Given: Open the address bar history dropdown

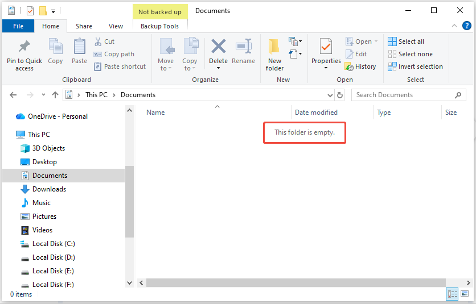Looking at the screenshot, I should pos(330,95).
